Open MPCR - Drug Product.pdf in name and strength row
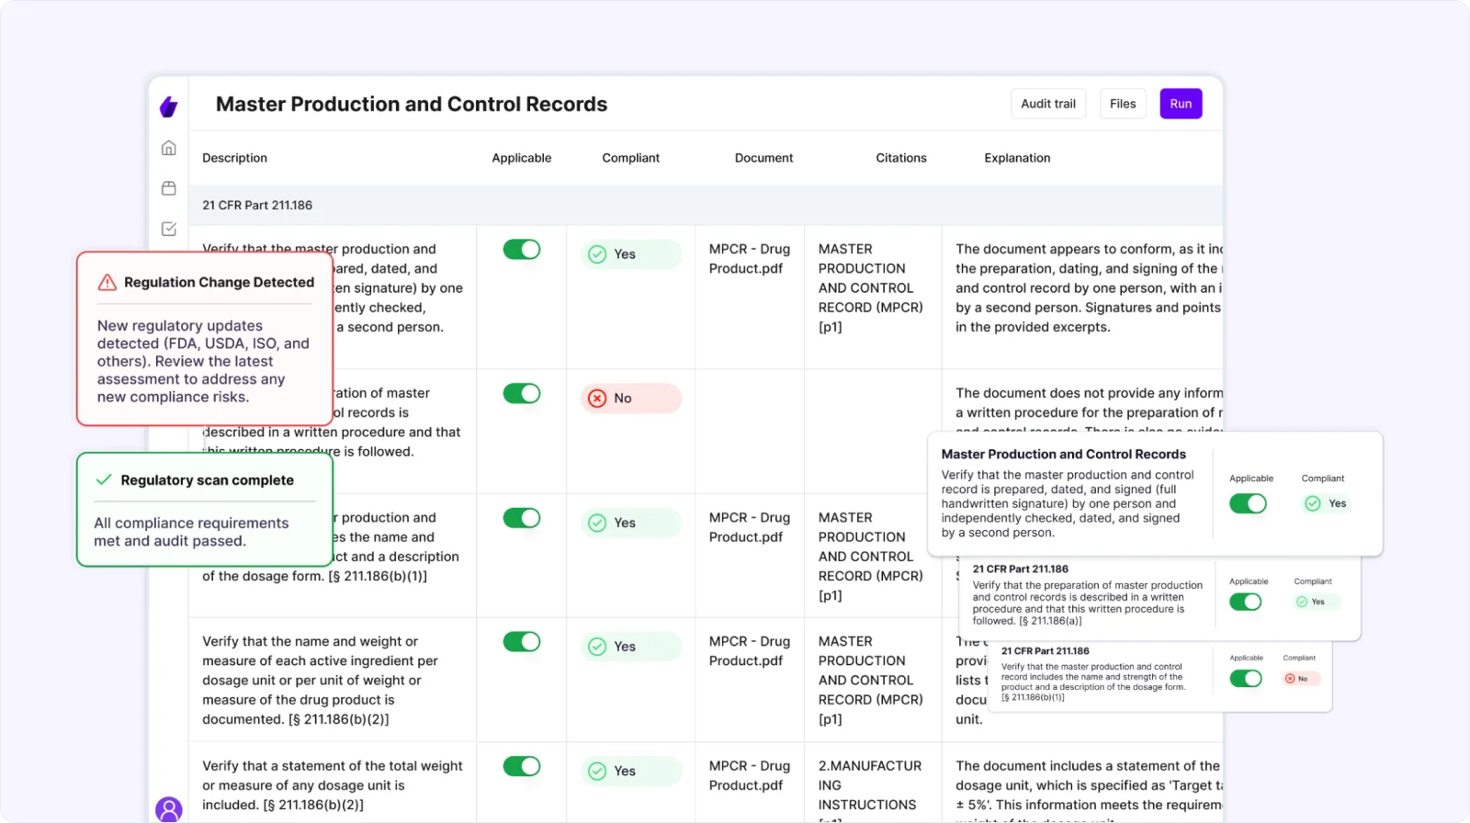 point(750,527)
